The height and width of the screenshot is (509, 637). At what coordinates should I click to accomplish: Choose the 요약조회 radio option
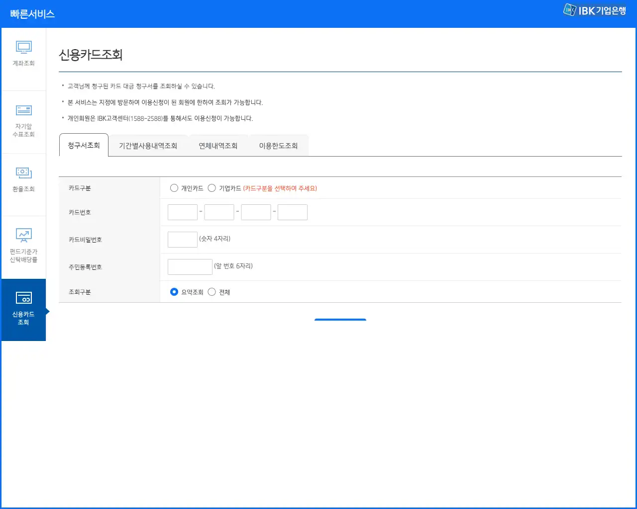tap(174, 292)
